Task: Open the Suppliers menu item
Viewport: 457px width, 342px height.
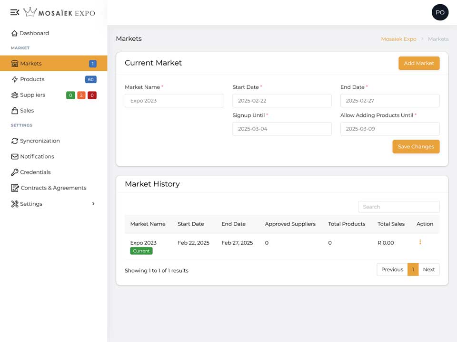Action: coord(54,95)
